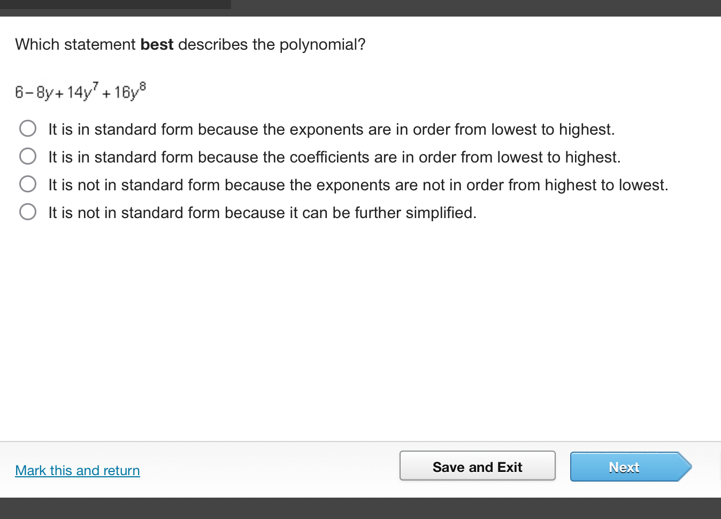Click the Next button arrow tip
Viewport: 721px width, 519px height.
pos(686,467)
